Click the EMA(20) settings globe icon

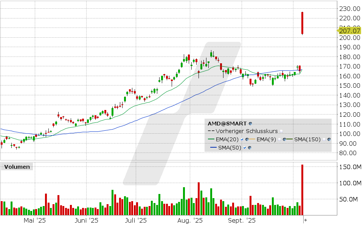coord(247,139)
